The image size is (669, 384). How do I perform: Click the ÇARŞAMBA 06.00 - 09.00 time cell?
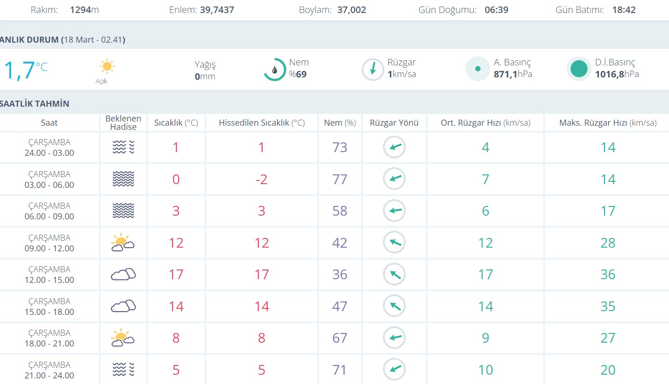pos(49,211)
